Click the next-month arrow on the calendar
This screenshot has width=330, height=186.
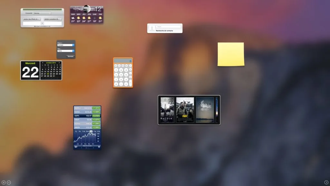[x=60, y=63]
